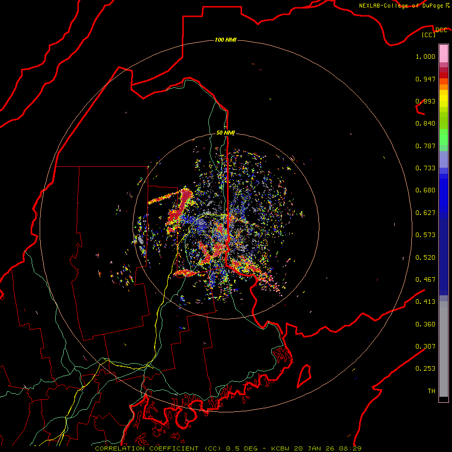Select the 50 NMI range ring label
452x452 pixels.
pyautogui.click(x=225, y=133)
